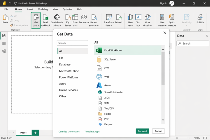Select the Optimize ribbon tab
This screenshot has width=210, height=140.
click(x=67, y=9)
